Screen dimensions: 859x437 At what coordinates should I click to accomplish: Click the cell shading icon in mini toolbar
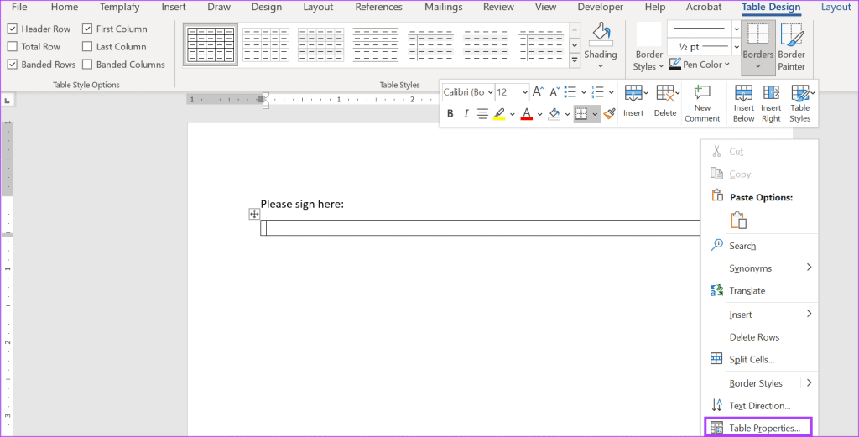click(554, 114)
